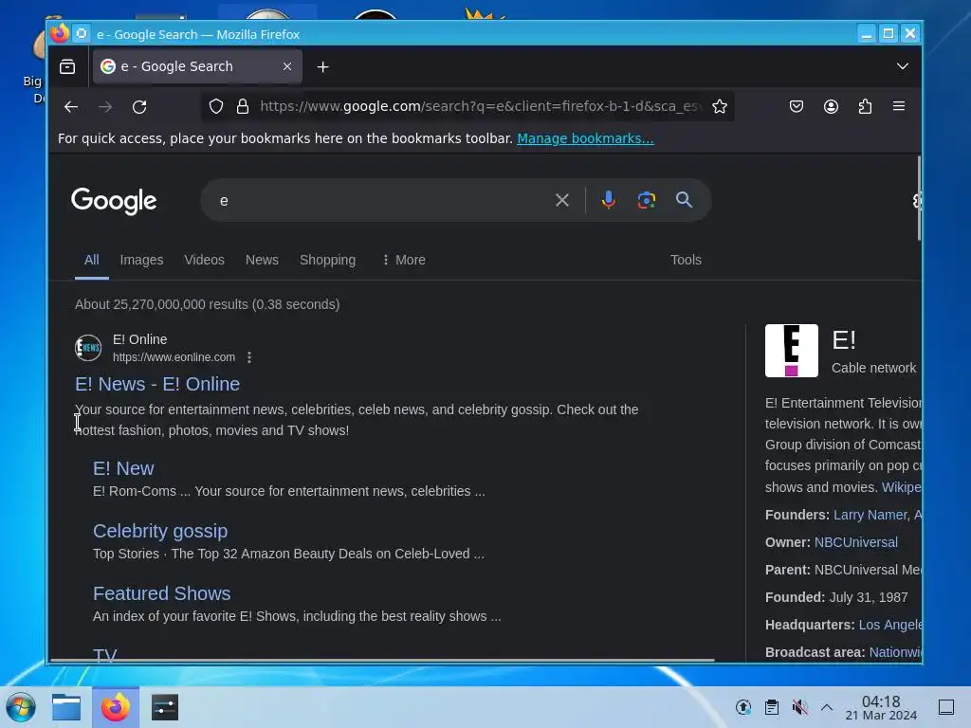971x728 pixels.
Task: Switch to Videos results tab
Action: [x=205, y=260]
